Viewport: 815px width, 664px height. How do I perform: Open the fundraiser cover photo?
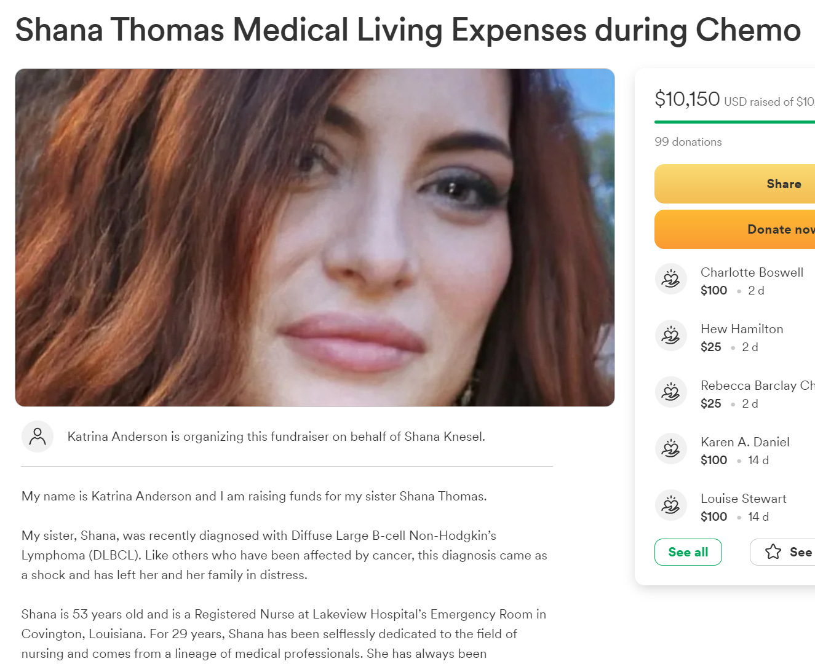point(315,237)
